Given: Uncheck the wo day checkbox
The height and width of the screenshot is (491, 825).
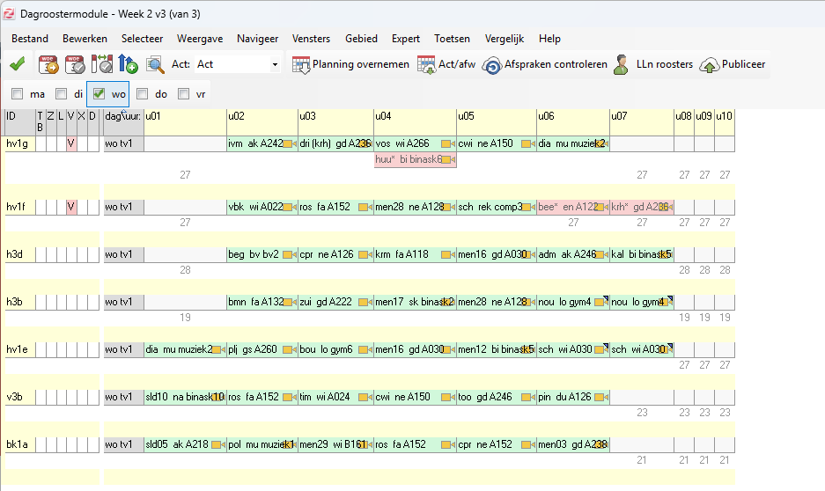Looking at the screenshot, I should [99, 93].
